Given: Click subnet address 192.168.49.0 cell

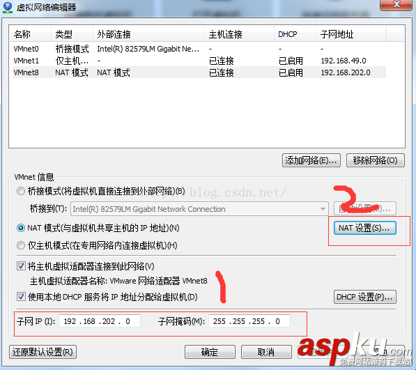Looking at the screenshot, I should (x=344, y=61).
